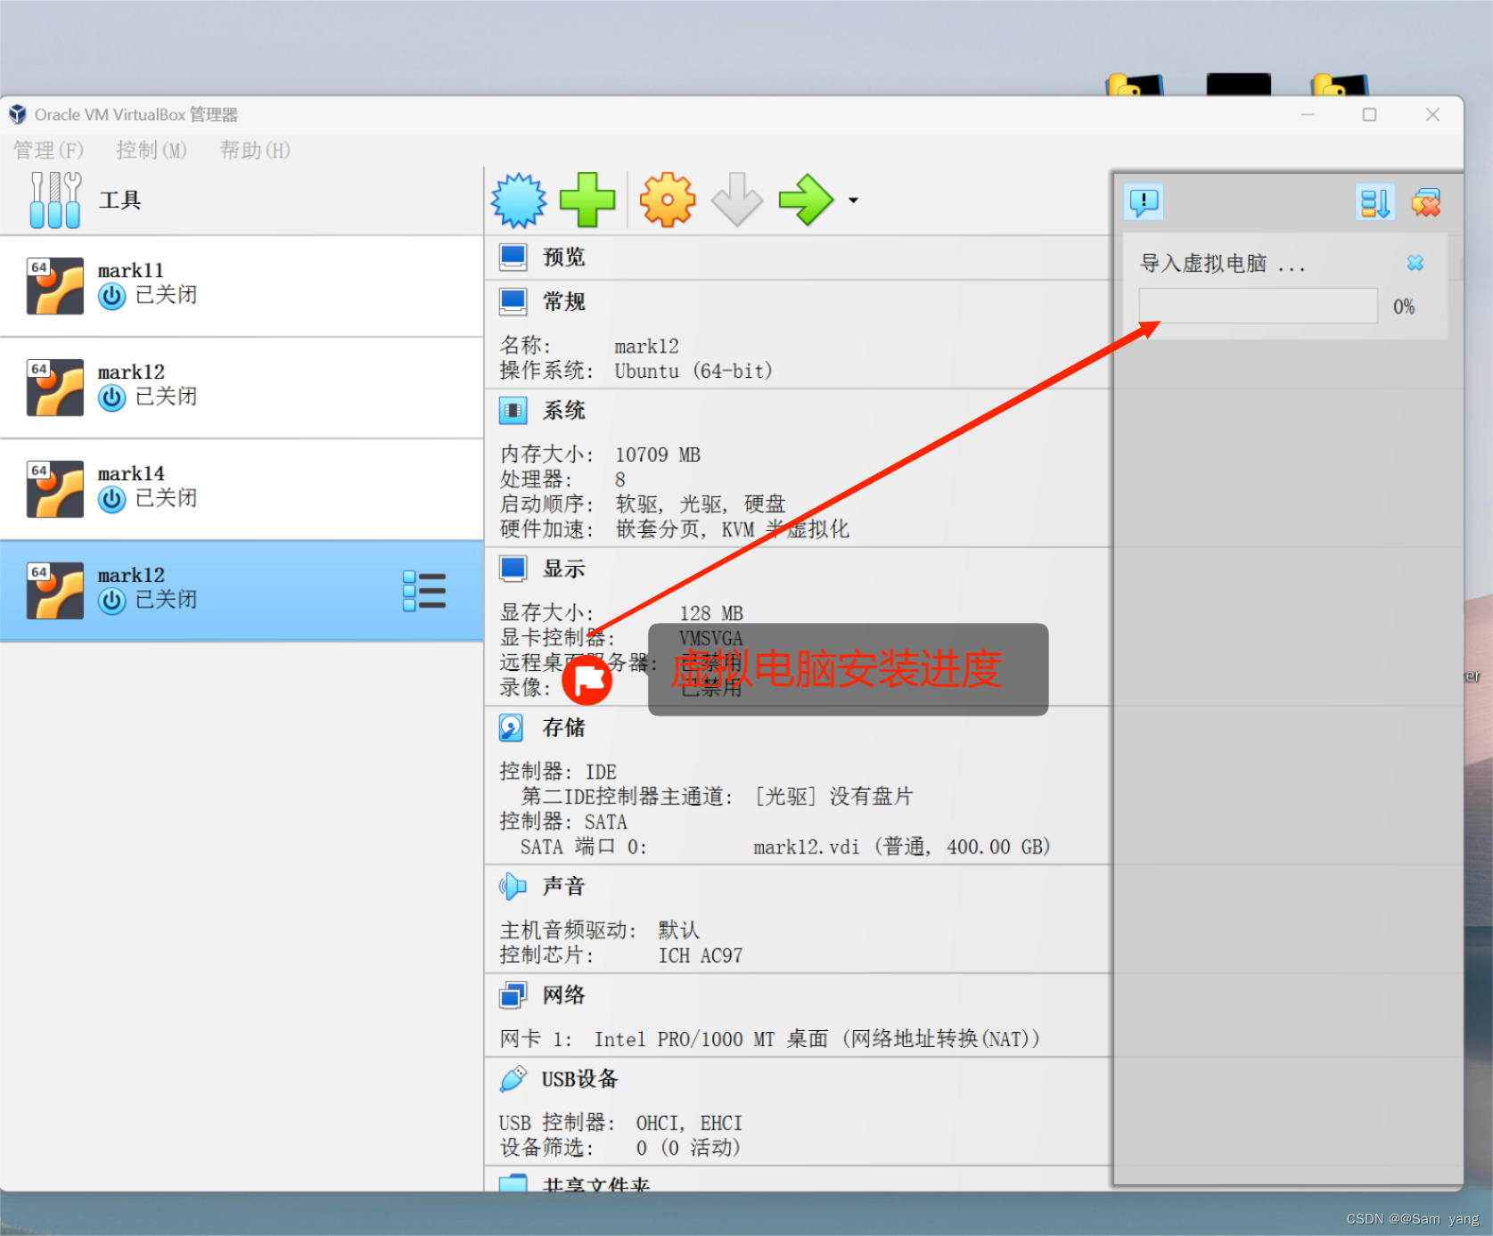This screenshot has width=1493, height=1236.
Task: Click the gray down-arrow Discard icon
Action: tap(737, 201)
